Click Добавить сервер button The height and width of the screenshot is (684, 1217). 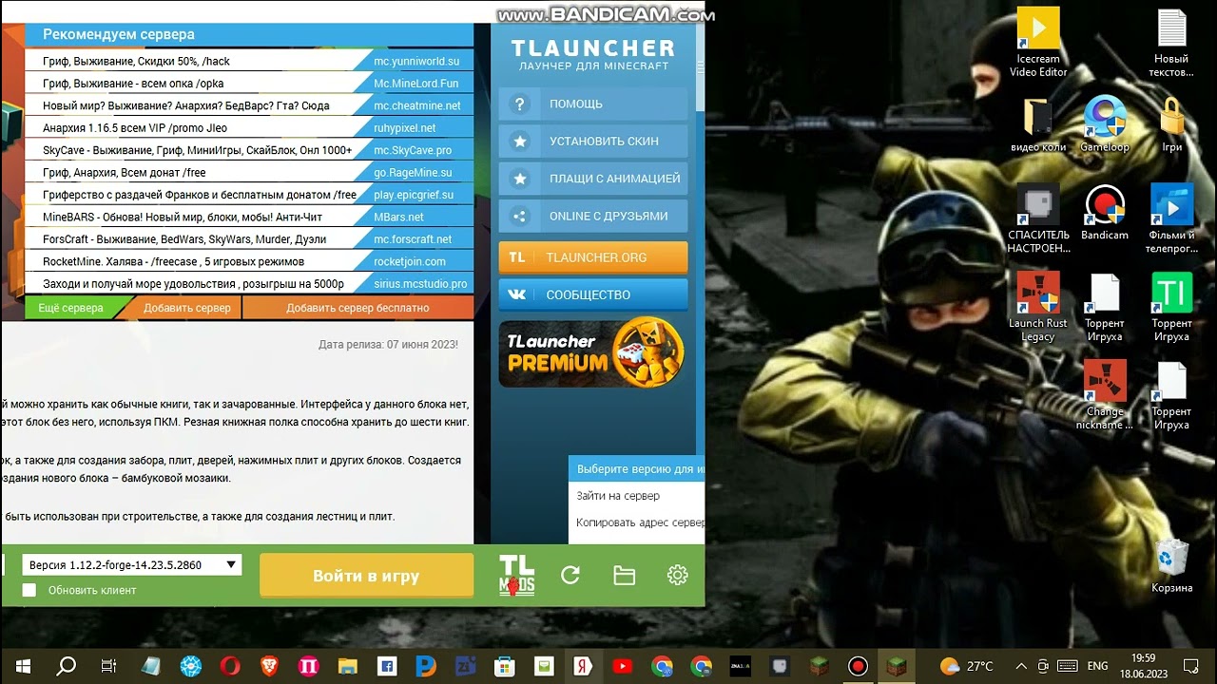(186, 308)
